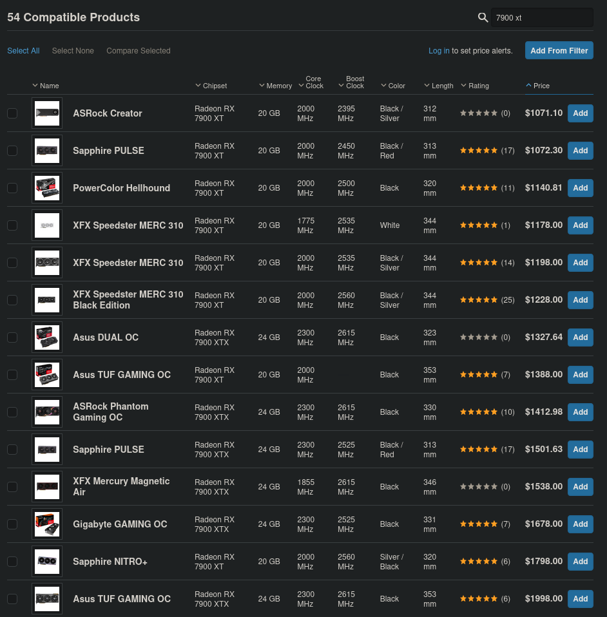Open Gigabyte GAMING OC product thumbnail
This screenshot has width=607, height=617.
coord(47,524)
